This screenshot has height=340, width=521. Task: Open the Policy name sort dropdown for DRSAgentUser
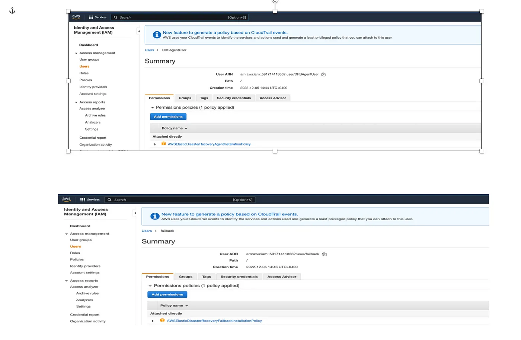pos(186,128)
